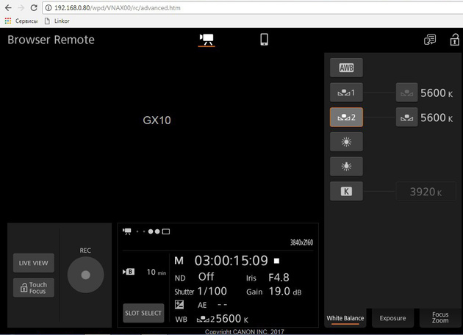Screen dimensions: 463x335
Task: Click the ND Off value
Action: 206,277
